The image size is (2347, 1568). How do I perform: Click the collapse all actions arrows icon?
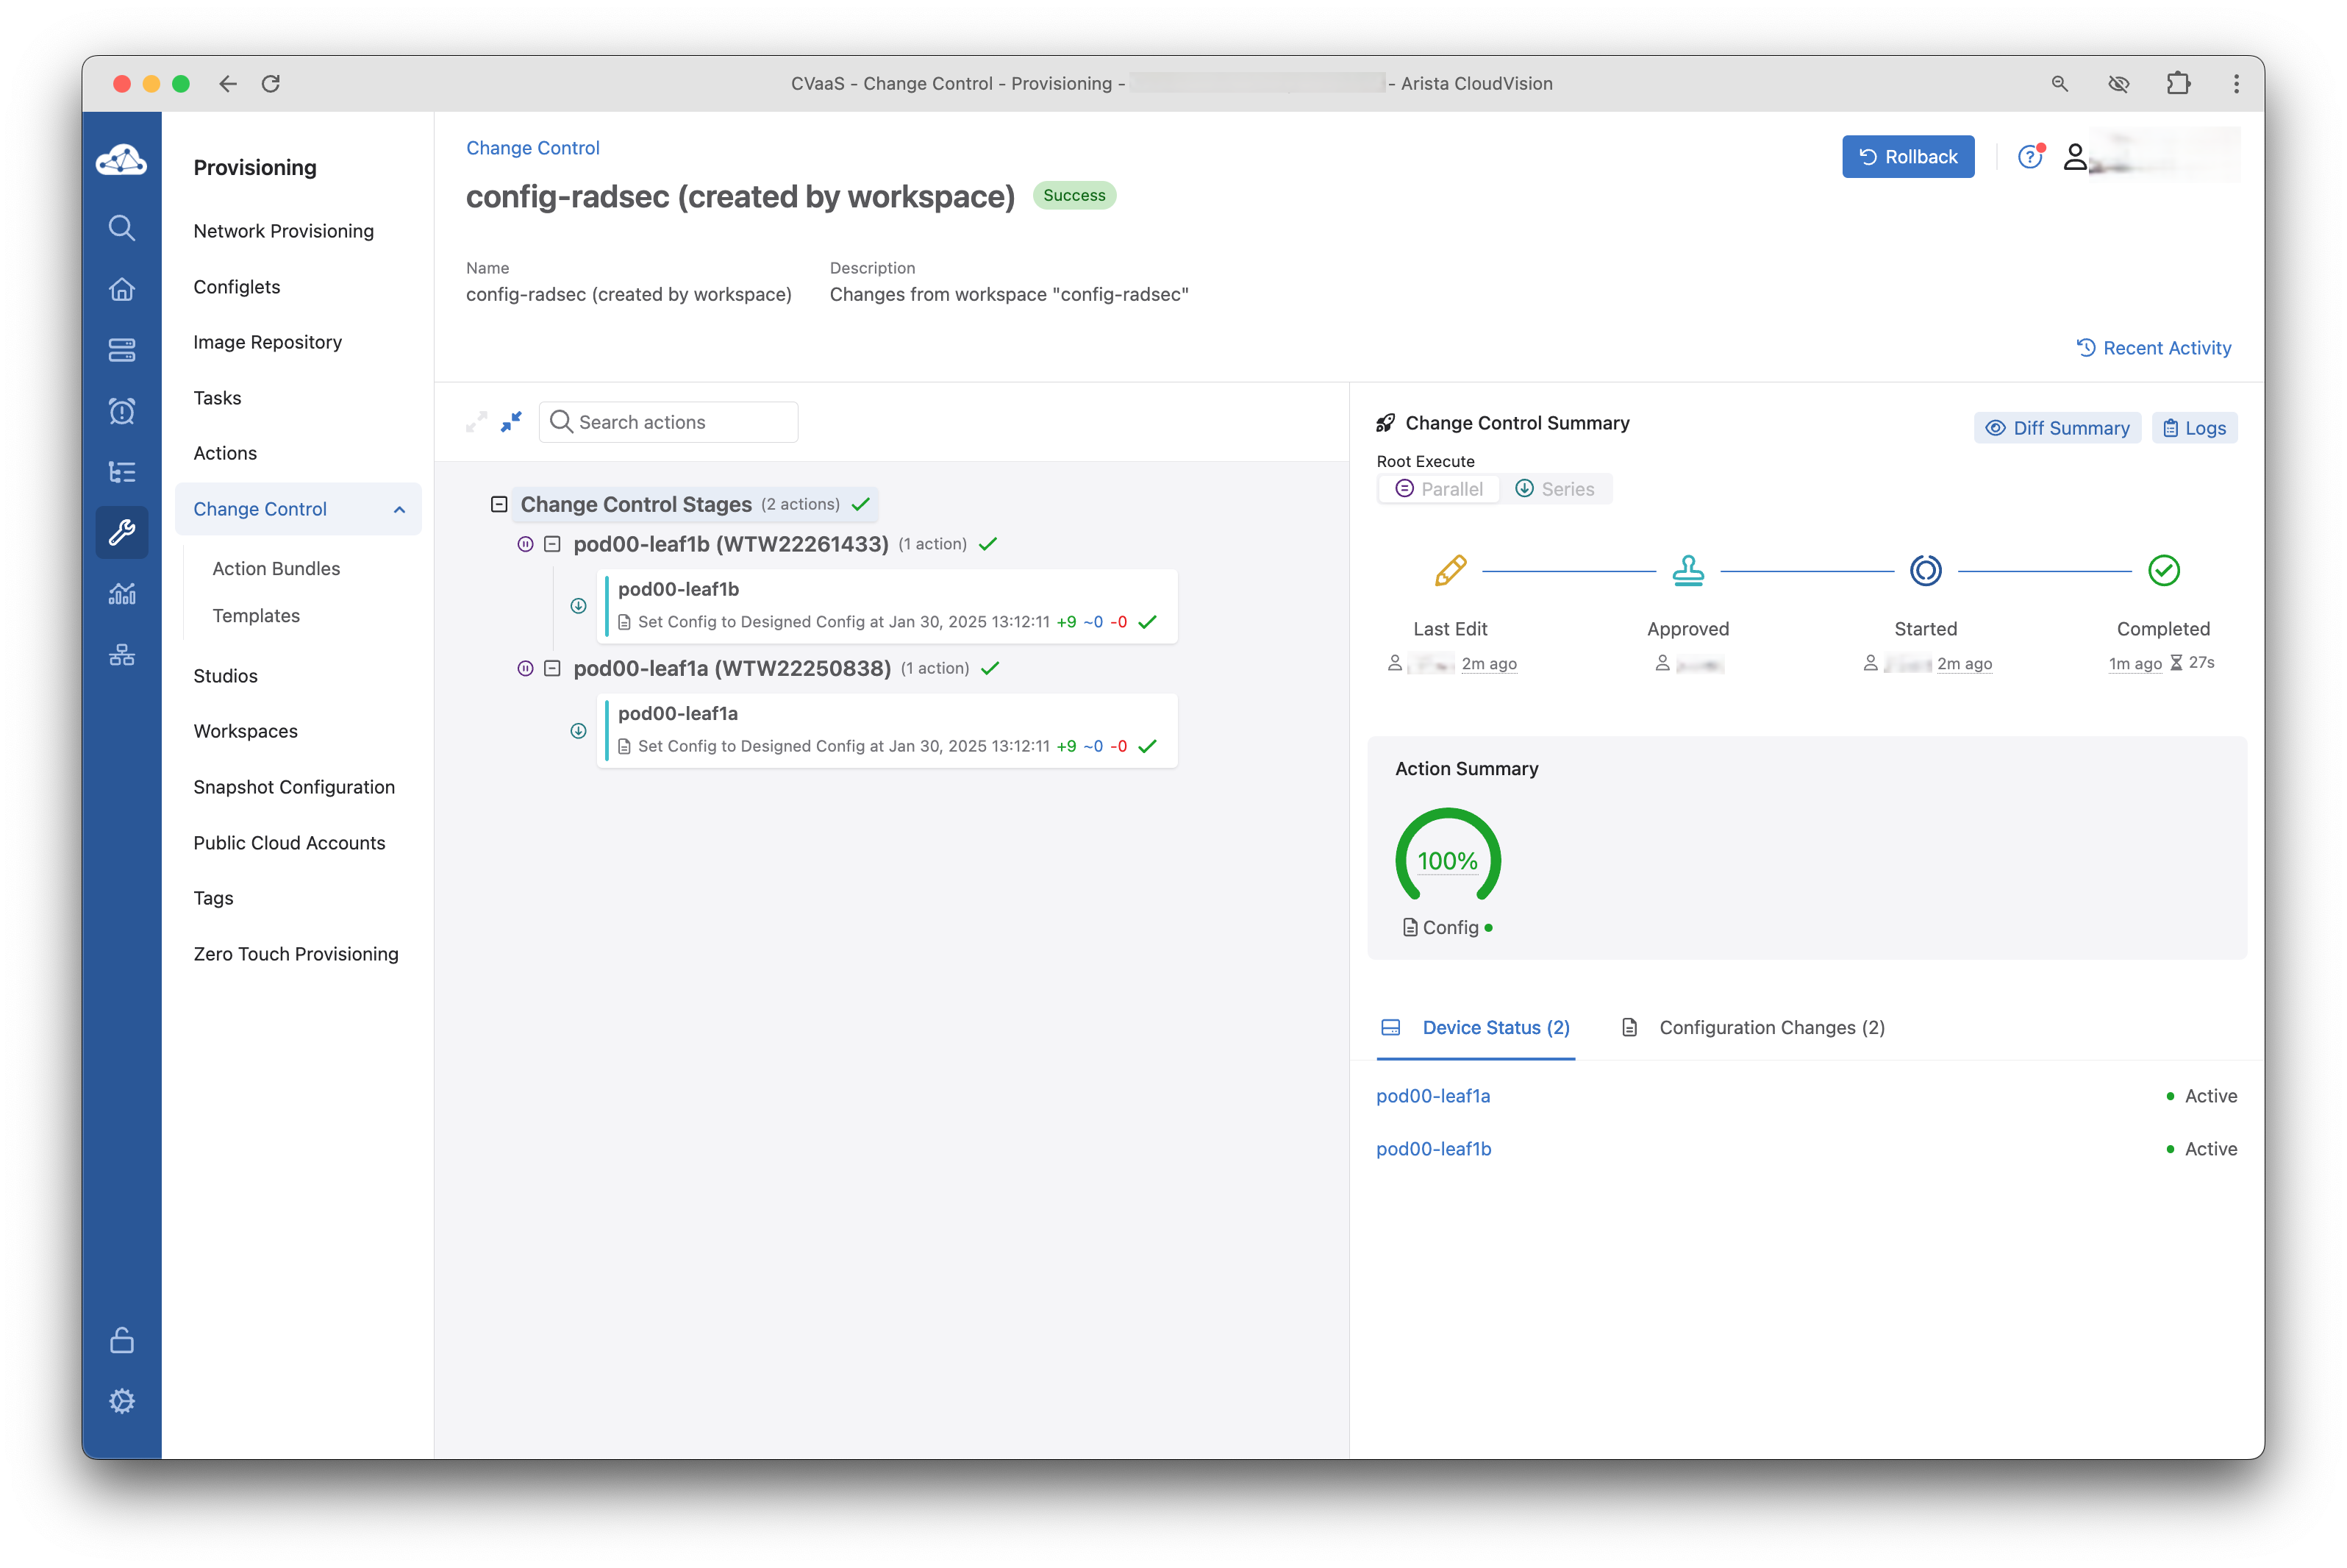511,422
